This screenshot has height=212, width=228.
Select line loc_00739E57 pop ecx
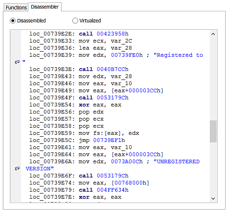[67, 119]
